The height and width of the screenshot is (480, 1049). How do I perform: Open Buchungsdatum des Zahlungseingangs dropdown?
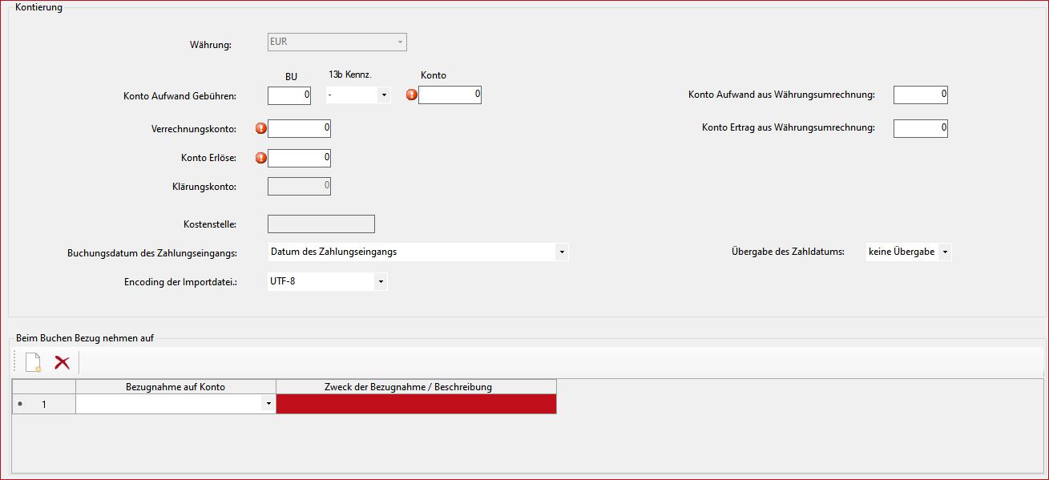(x=562, y=252)
